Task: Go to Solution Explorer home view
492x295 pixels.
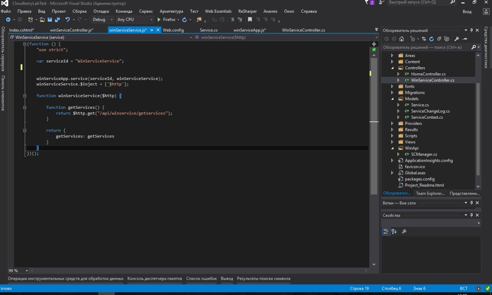Action: (402, 39)
